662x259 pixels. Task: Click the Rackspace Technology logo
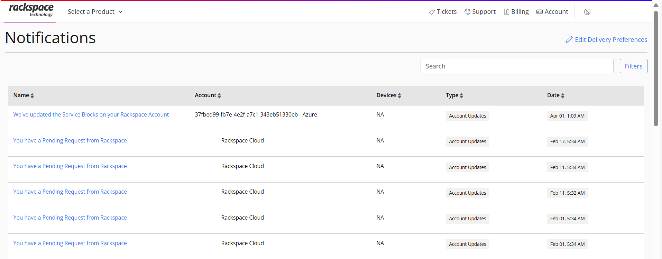pos(31,10)
